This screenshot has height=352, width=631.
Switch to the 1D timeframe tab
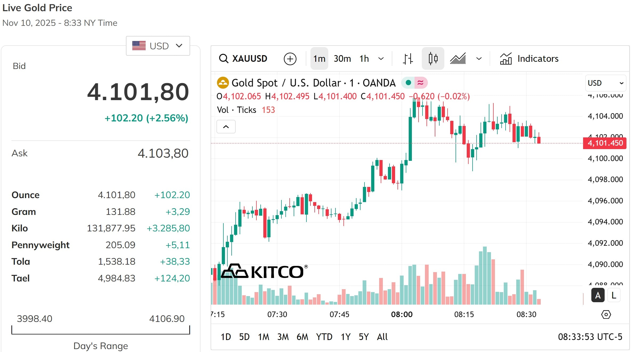click(x=226, y=337)
